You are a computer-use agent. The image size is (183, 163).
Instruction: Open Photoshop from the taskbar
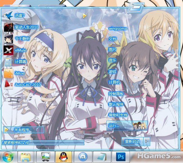point(121,157)
